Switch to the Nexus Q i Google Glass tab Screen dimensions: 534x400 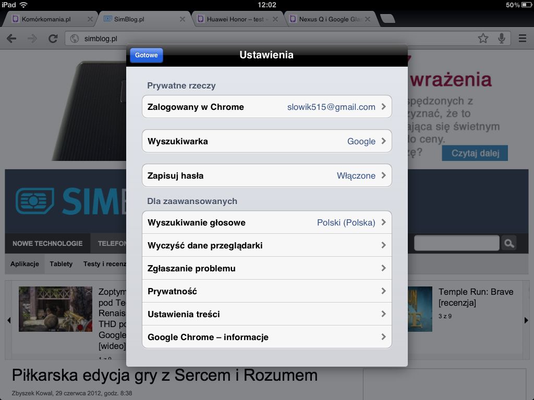pyautogui.click(x=323, y=19)
